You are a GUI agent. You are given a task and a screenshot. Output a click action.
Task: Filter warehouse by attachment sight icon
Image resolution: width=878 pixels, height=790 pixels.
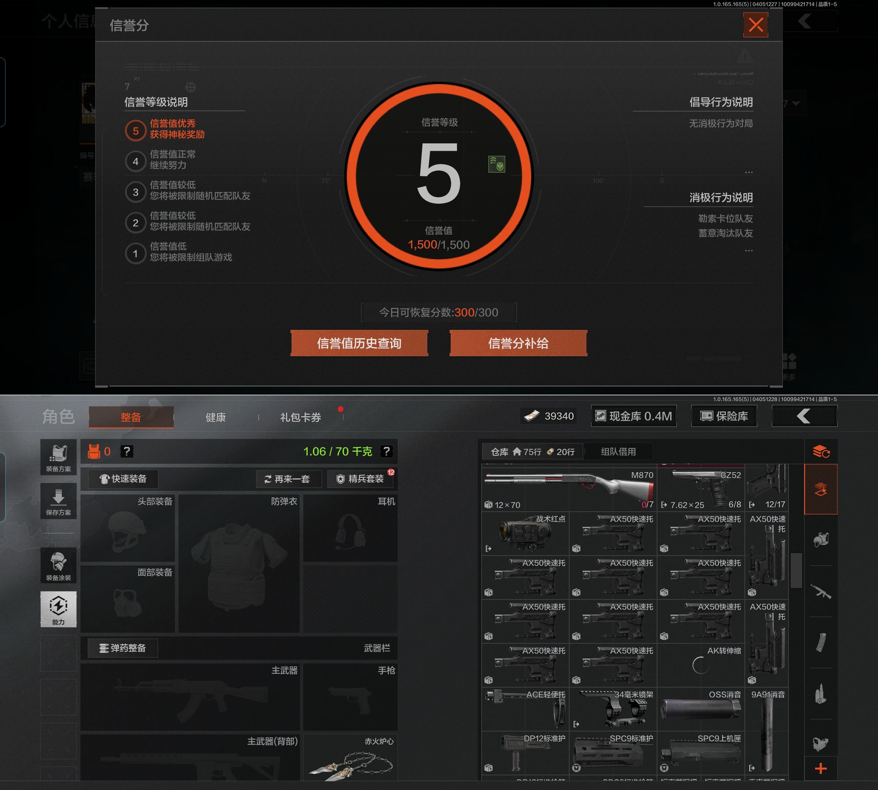tap(821, 744)
